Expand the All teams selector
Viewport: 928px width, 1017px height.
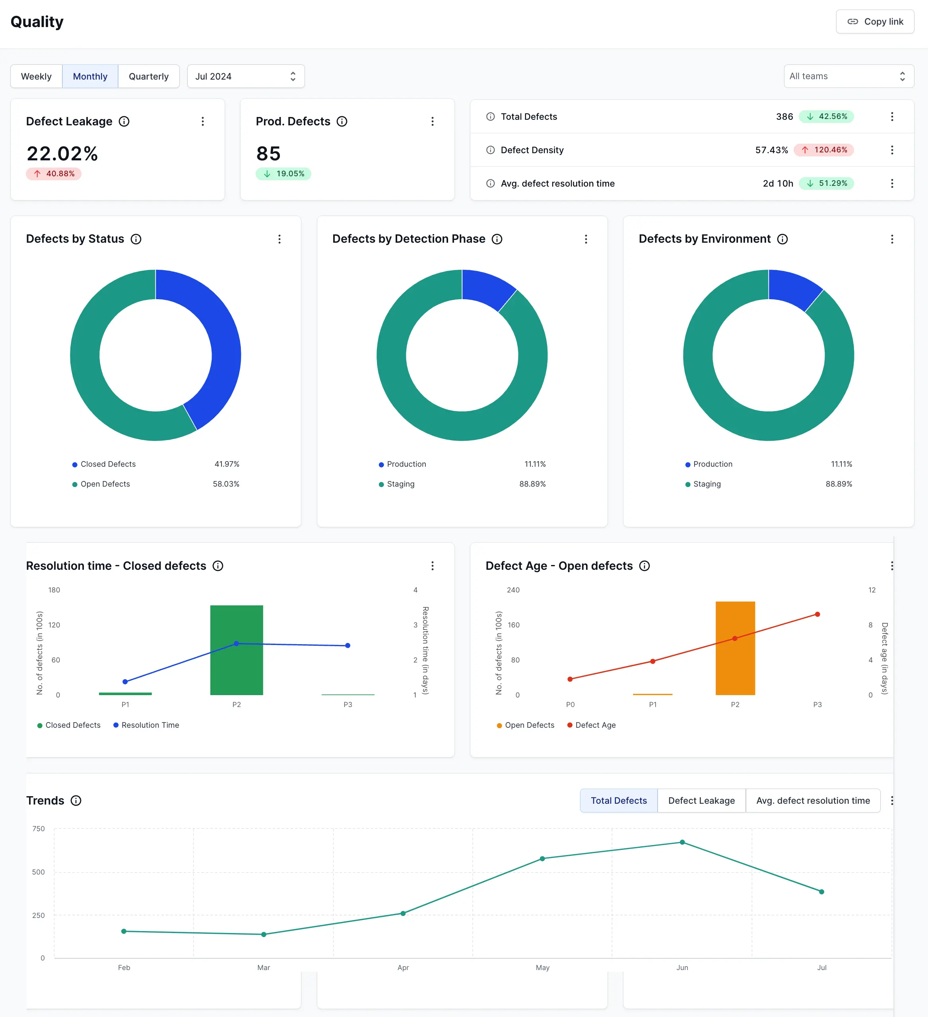[848, 77]
